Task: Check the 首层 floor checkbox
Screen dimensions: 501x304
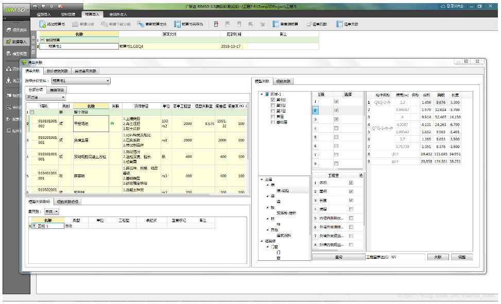Action: coord(272,117)
